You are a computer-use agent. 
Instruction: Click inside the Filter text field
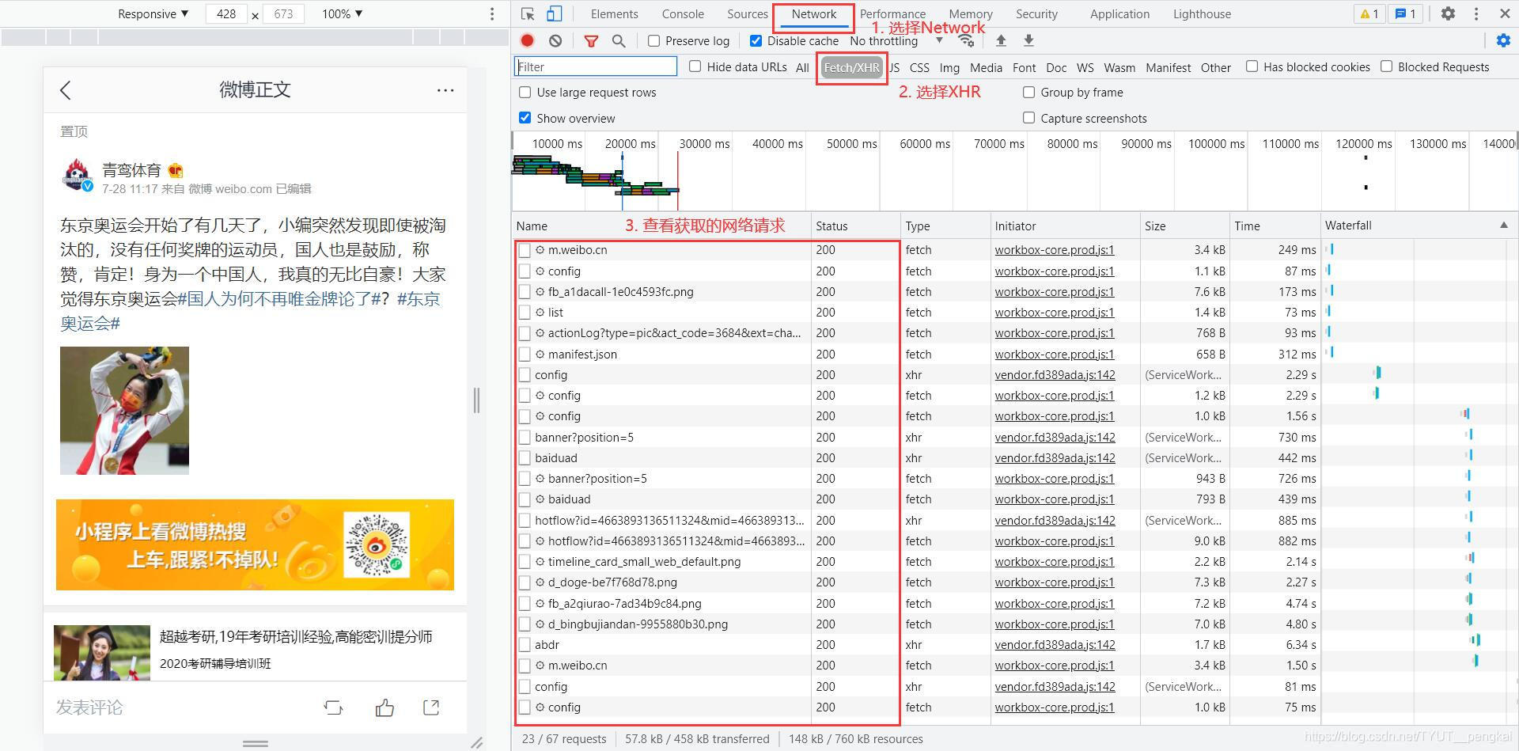[x=596, y=66]
